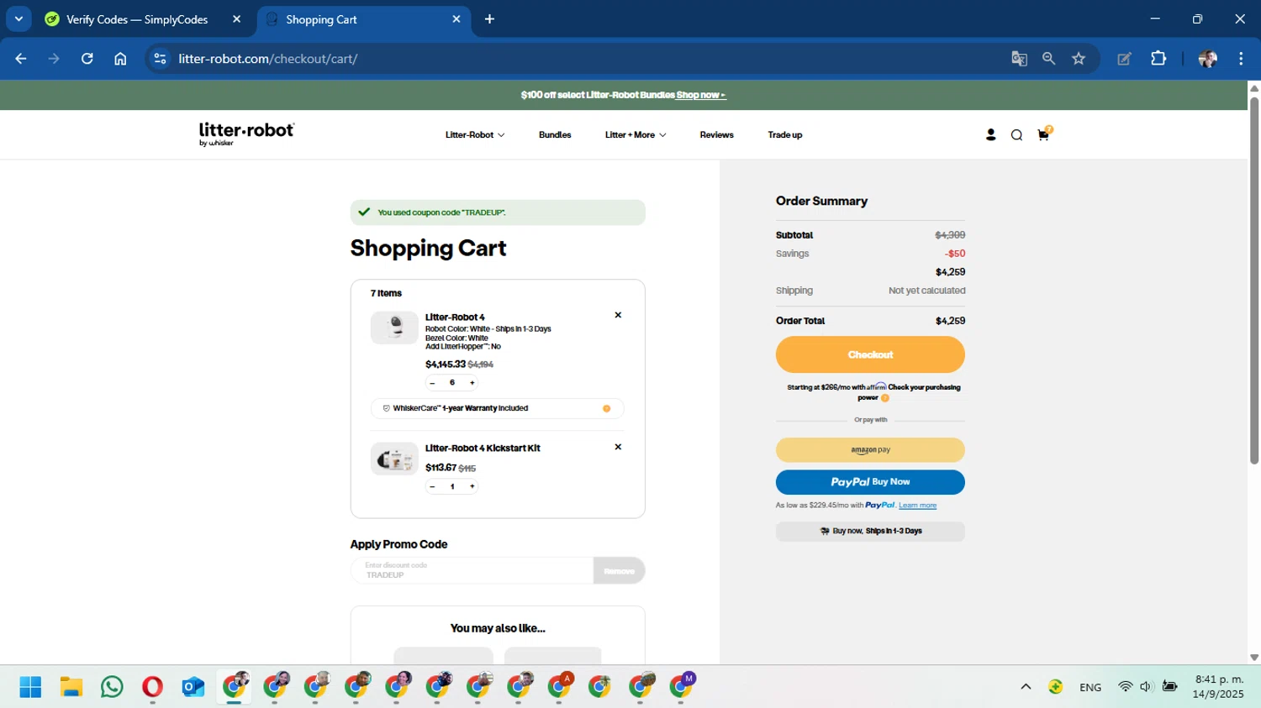Click Remove button for TRADEUP promo code
The width and height of the screenshot is (1261, 708).
(619, 571)
